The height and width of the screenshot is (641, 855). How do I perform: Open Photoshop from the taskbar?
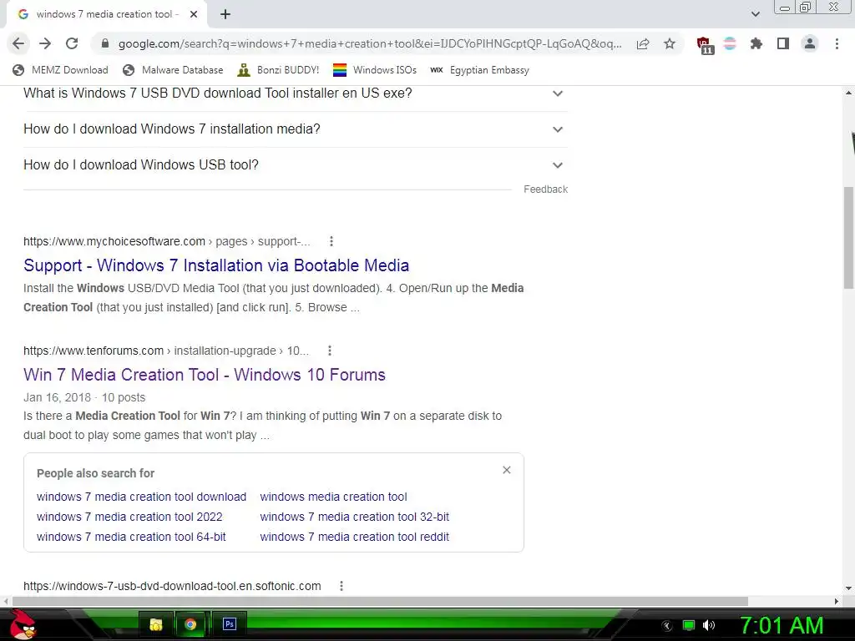230,624
